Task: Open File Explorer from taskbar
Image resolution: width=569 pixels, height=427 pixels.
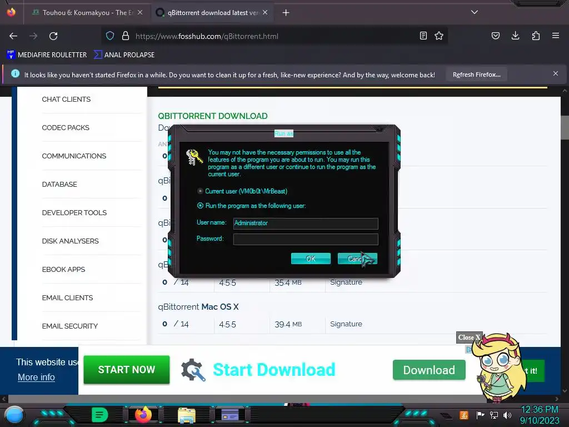Action: coord(187,415)
